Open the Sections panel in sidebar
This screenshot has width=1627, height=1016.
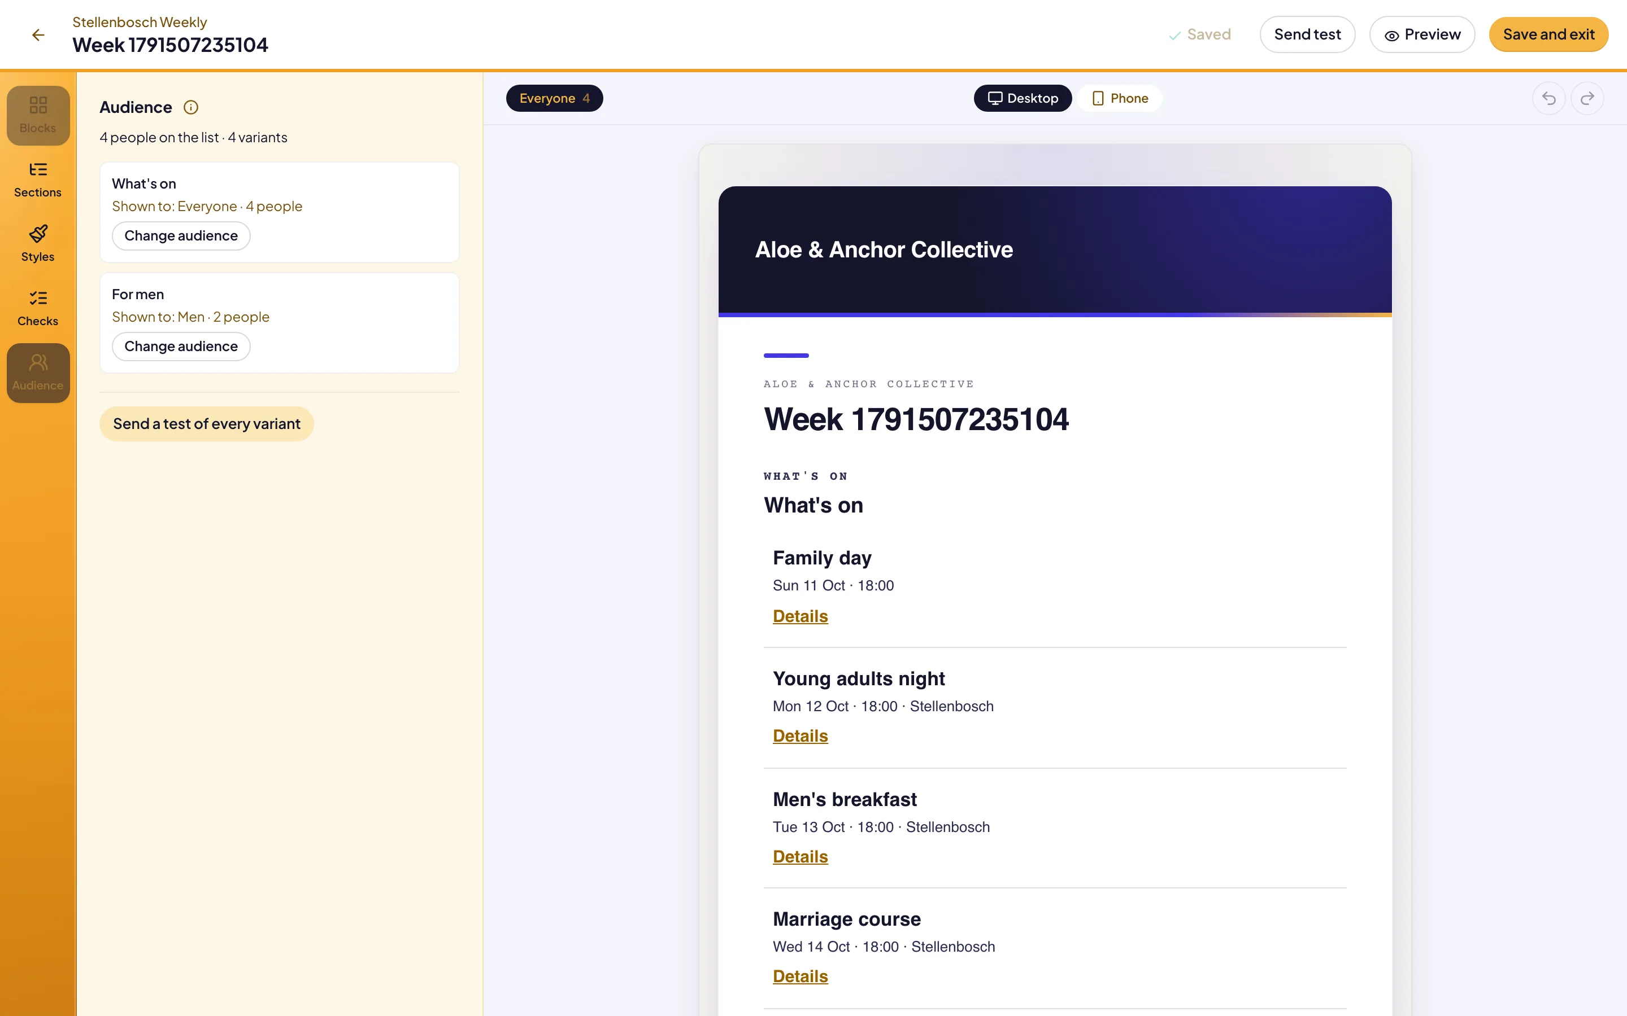click(x=38, y=180)
